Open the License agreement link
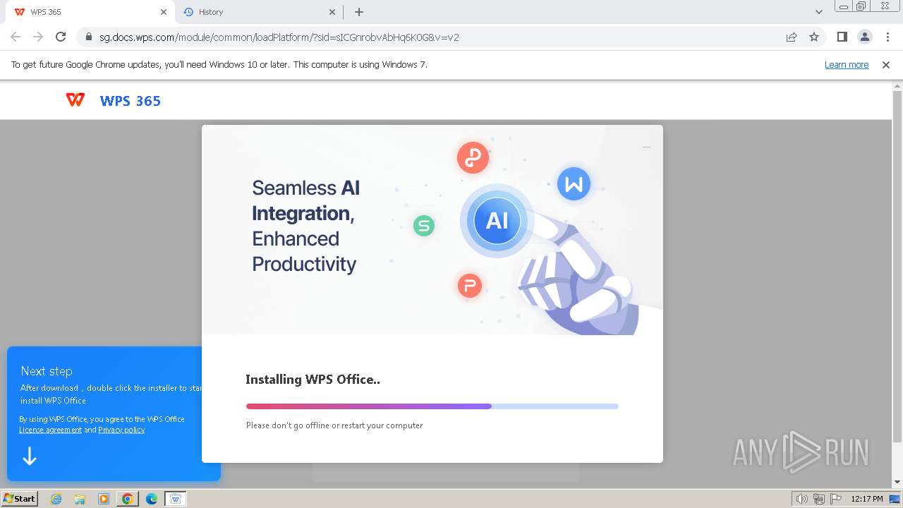Viewport: 903px width, 508px height. pyautogui.click(x=50, y=430)
